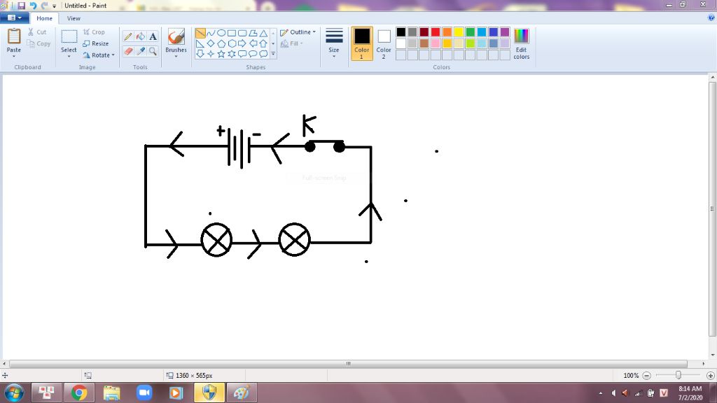Screen dimensions: 717x403
Task: Expand the full Shapes gallery
Action: tap(273, 54)
